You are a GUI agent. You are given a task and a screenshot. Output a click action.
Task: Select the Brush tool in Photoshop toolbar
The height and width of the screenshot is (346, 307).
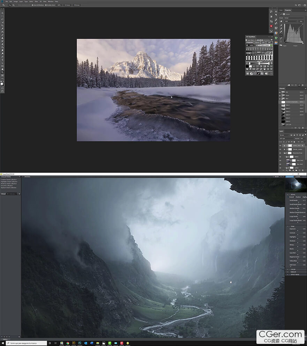tap(2, 35)
